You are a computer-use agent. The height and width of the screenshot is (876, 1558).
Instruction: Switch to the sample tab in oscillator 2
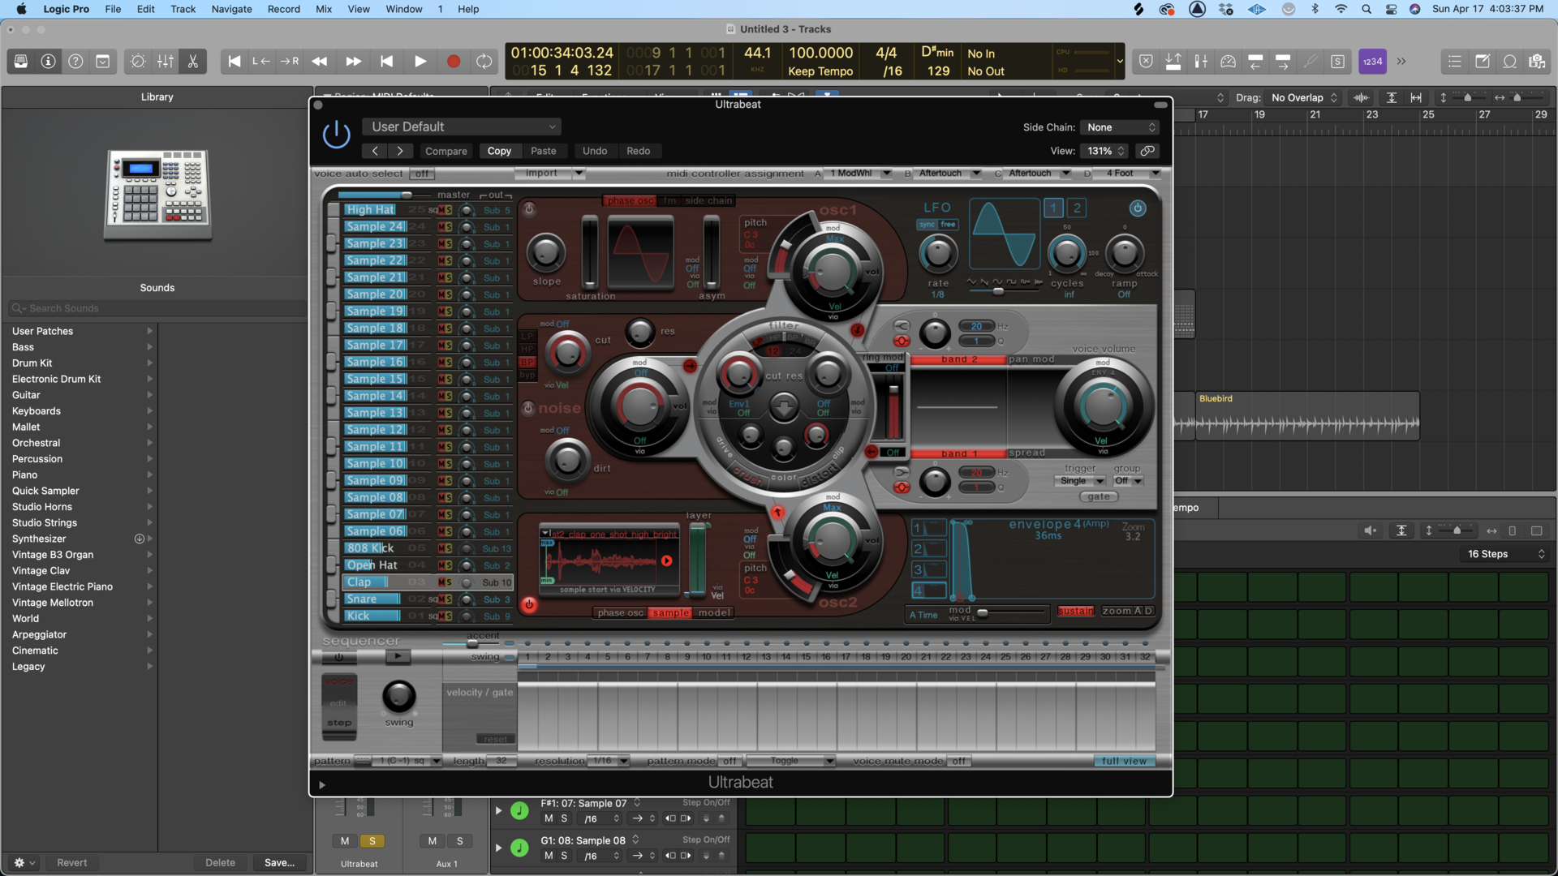click(669, 613)
